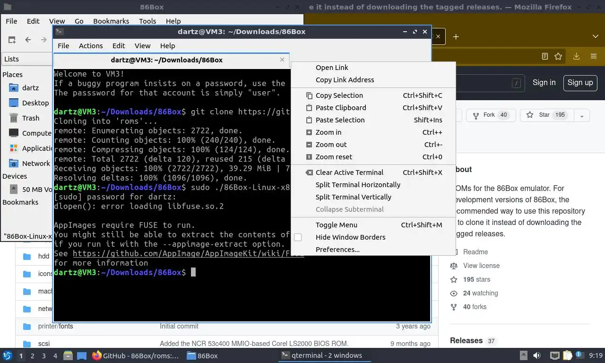605x363 pixels.
Task: Open the scsi folder on GitHub
Action: click(x=44, y=344)
